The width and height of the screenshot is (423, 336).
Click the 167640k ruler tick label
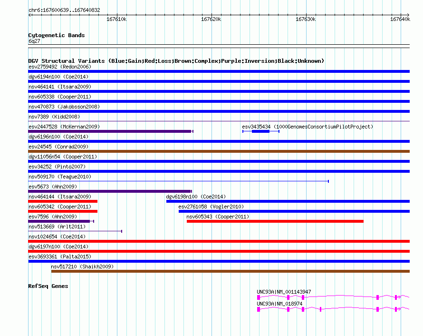pos(400,19)
